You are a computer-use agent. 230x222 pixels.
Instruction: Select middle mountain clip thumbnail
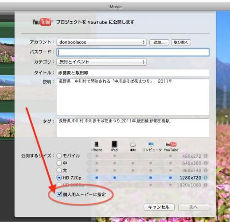[7, 88]
